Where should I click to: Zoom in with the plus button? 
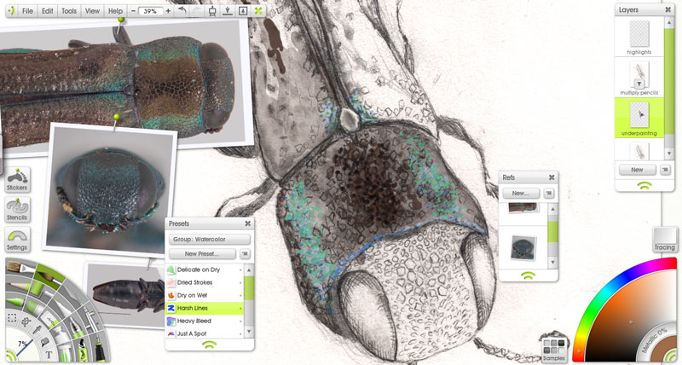point(168,11)
